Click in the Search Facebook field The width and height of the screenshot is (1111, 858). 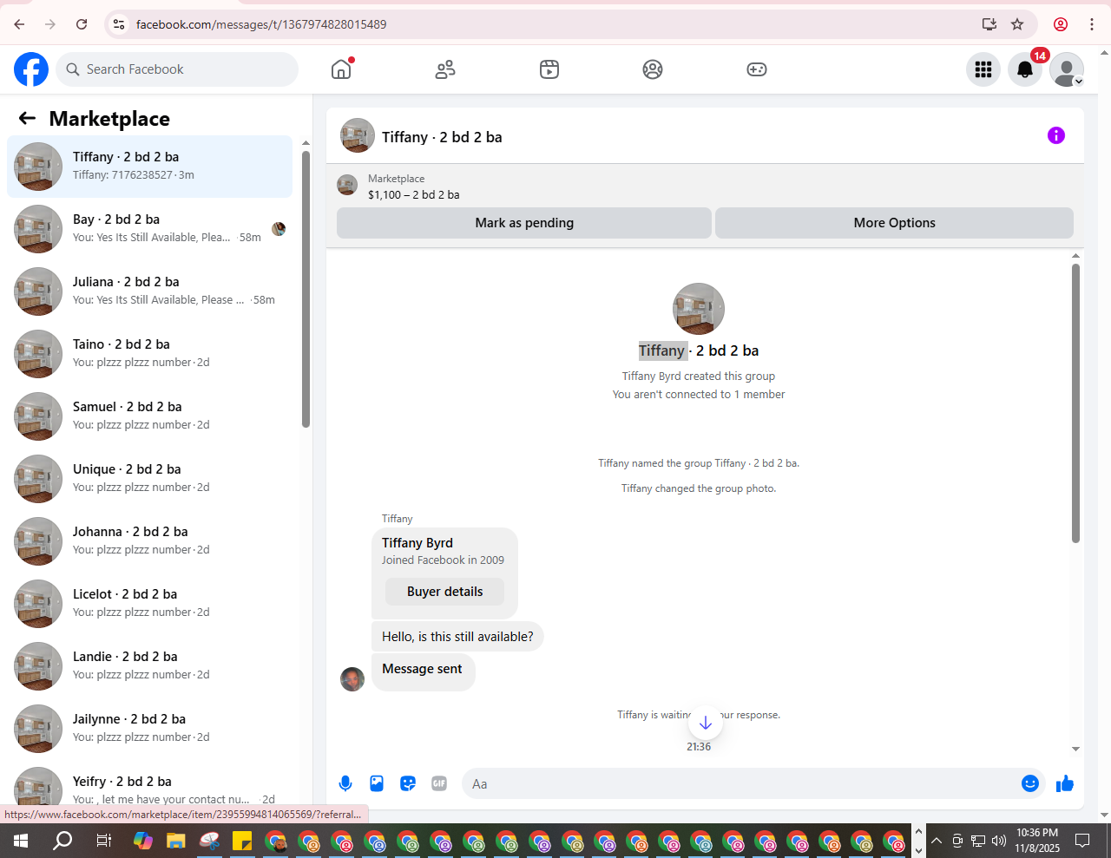(177, 69)
